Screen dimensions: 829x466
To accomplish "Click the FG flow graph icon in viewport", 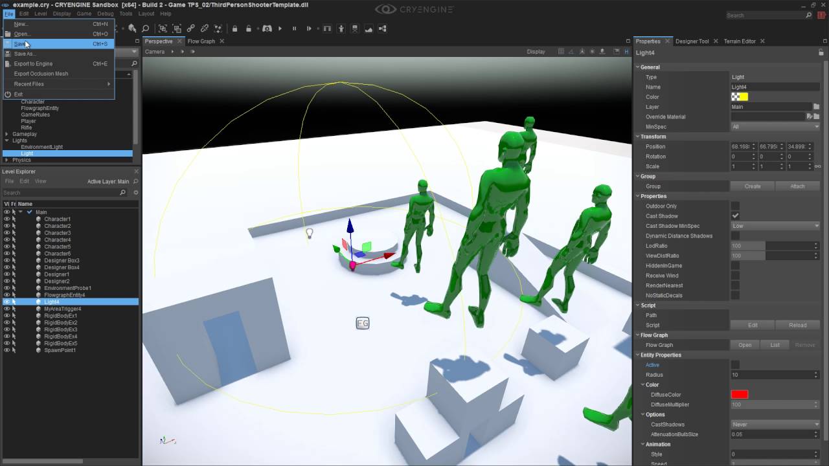I will point(363,323).
